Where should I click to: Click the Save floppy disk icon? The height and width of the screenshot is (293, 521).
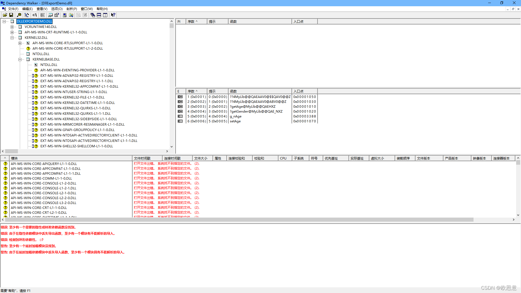(11, 15)
